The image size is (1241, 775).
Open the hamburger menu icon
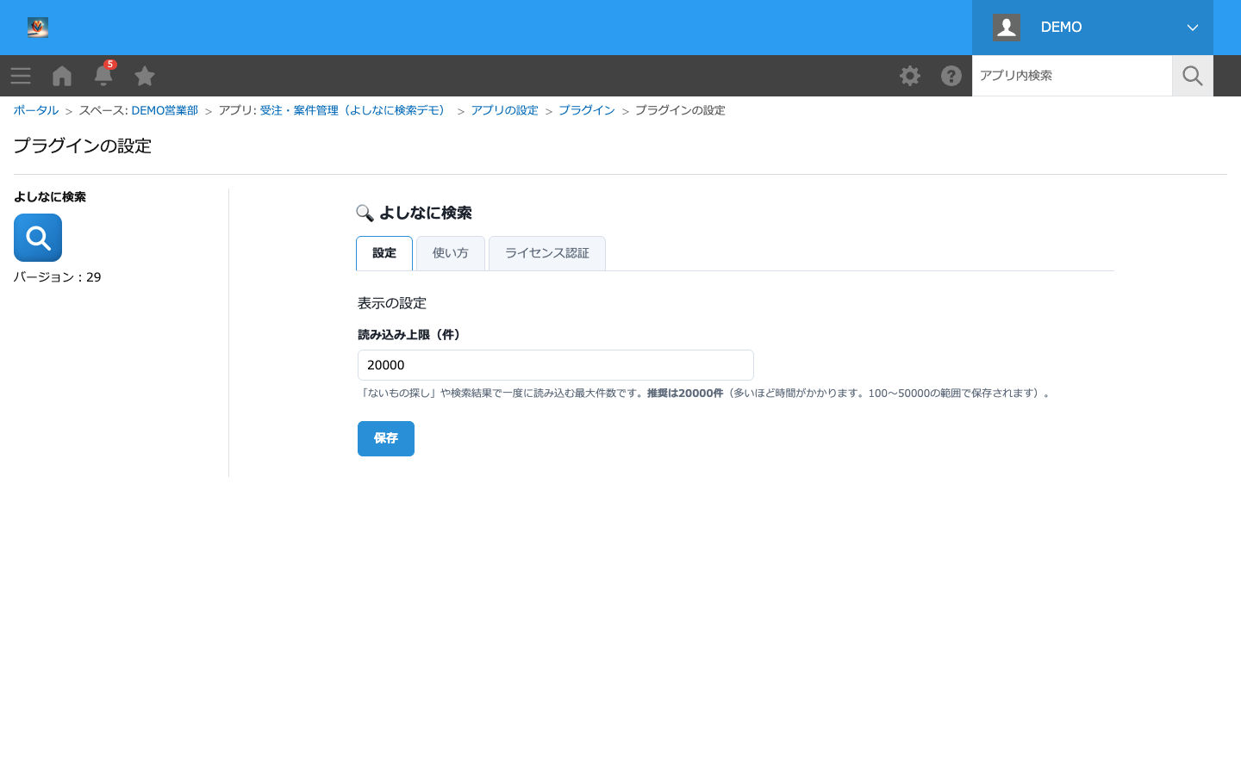pyautogui.click(x=21, y=76)
